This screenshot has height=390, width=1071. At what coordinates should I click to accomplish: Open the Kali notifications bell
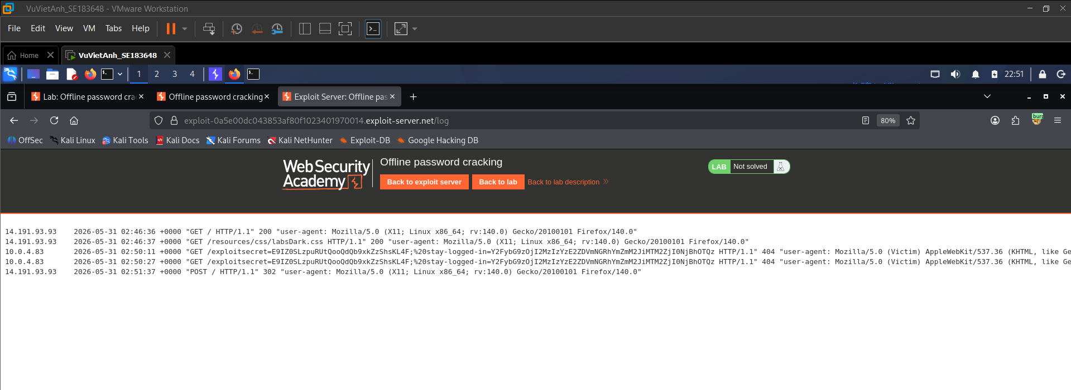coord(976,74)
